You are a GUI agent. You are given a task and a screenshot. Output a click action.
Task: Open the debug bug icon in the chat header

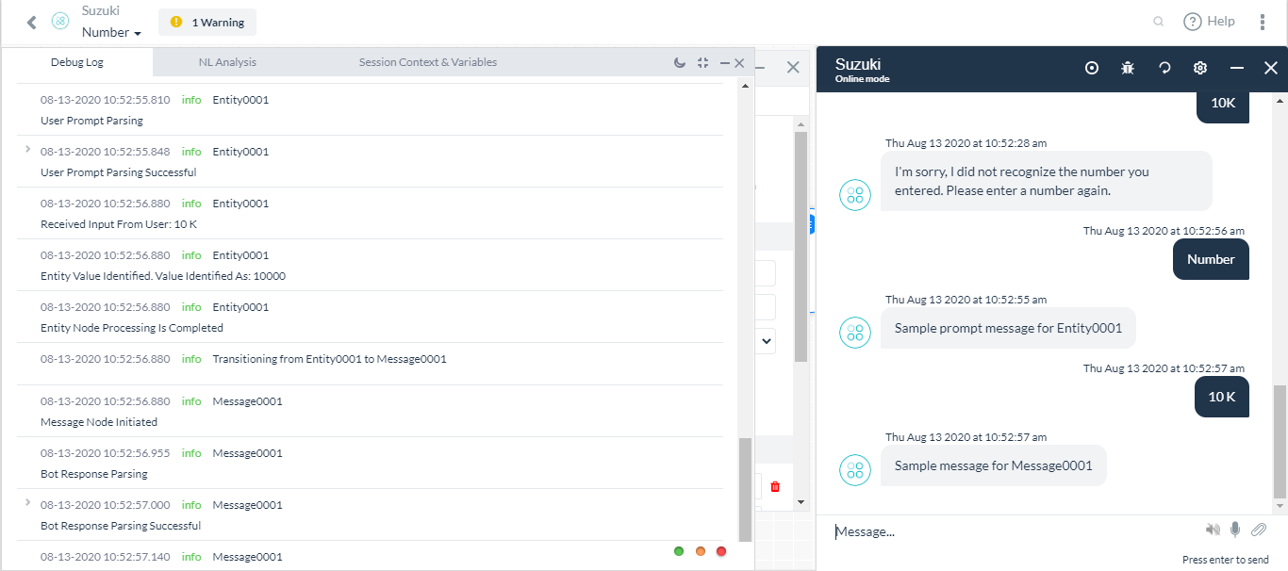(x=1128, y=68)
